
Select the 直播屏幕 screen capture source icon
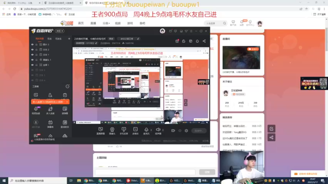click(100, 130)
